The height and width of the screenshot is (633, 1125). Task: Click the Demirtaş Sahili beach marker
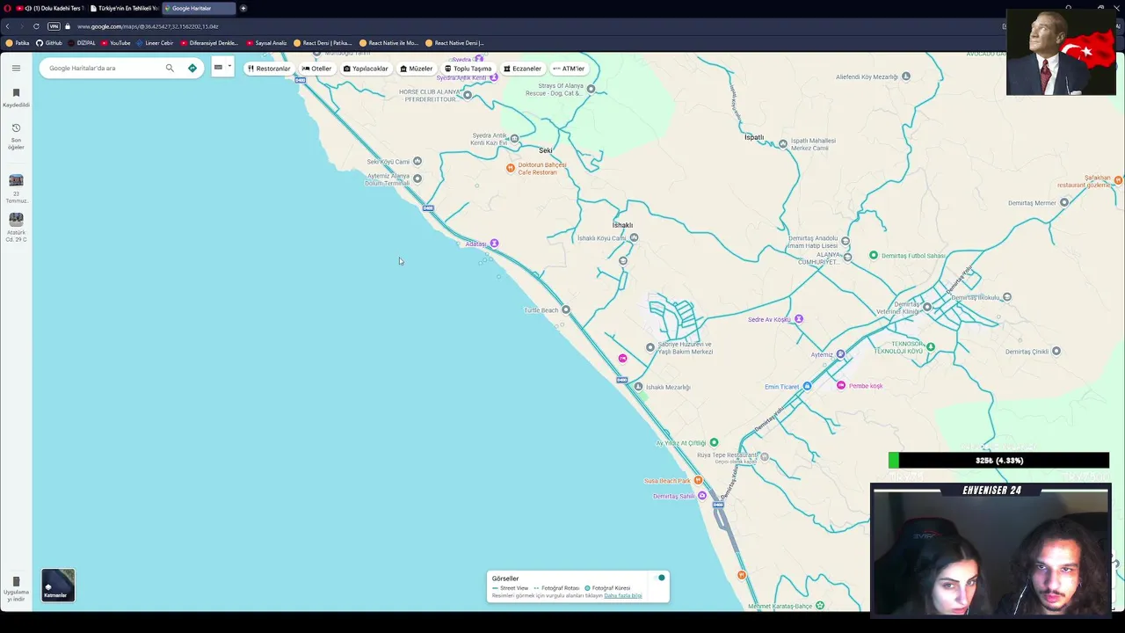(701, 496)
